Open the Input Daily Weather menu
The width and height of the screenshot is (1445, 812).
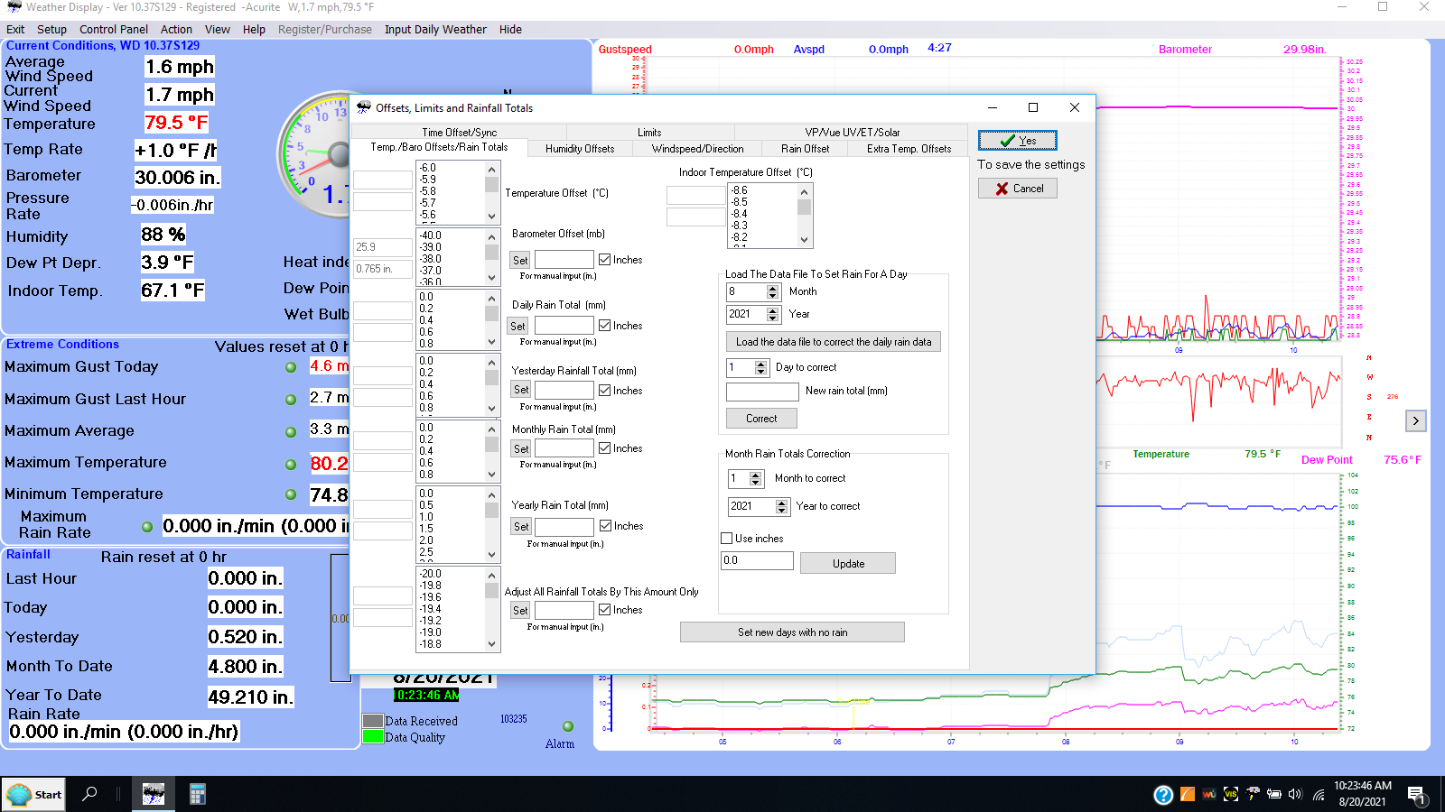click(435, 29)
